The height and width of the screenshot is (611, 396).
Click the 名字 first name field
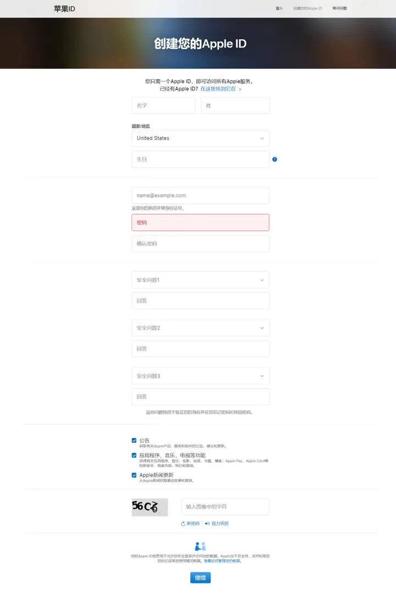(163, 106)
